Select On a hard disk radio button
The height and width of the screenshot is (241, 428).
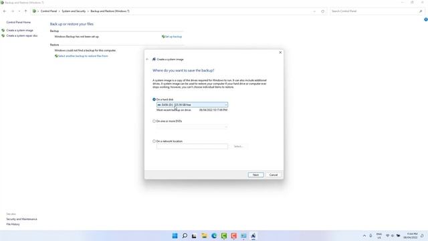point(154,99)
